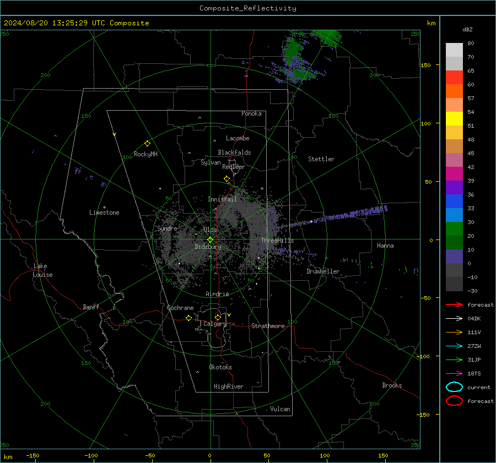Select the cyan current ellipse legend icon
Viewport: 496px width, 463px height.
click(454, 387)
